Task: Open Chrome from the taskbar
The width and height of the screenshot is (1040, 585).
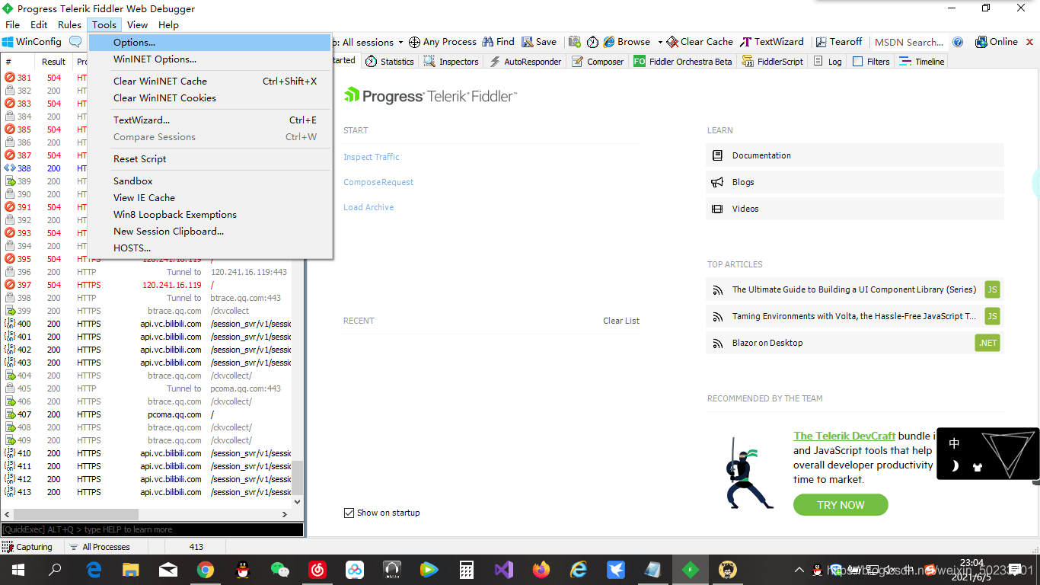Action: [x=206, y=569]
